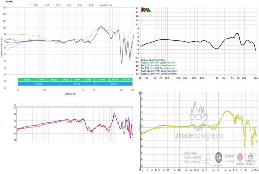
Task: Toggle the Test 3 legend series
Action: [67, 5]
